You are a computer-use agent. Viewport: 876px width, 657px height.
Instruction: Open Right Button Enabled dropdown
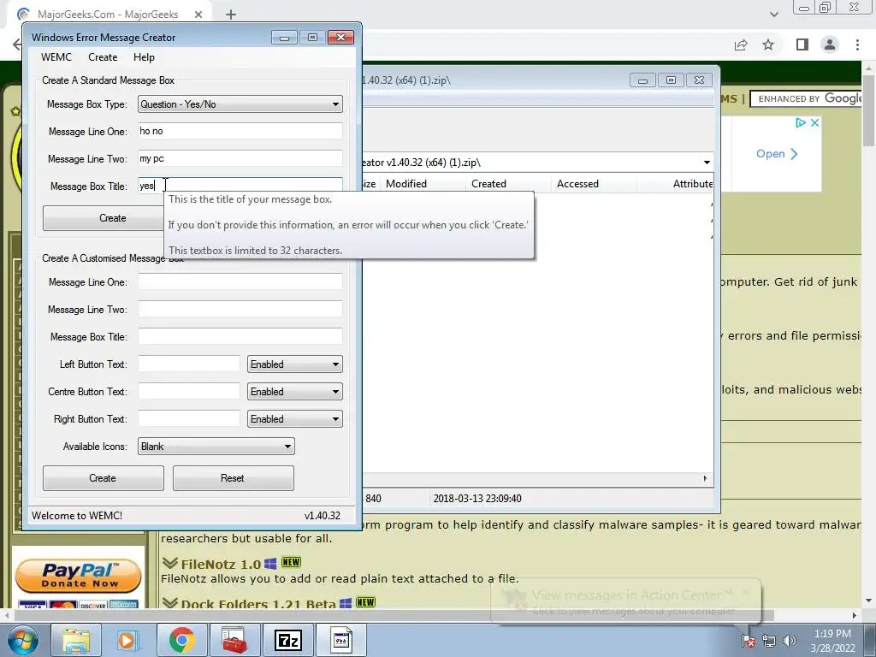coord(295,419)
